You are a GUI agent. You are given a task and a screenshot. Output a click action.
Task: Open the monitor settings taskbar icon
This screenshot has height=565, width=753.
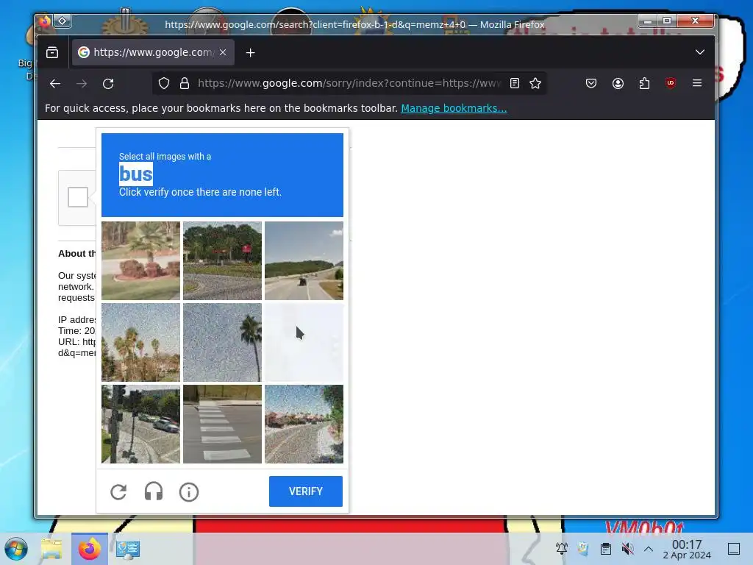point(128,549)
